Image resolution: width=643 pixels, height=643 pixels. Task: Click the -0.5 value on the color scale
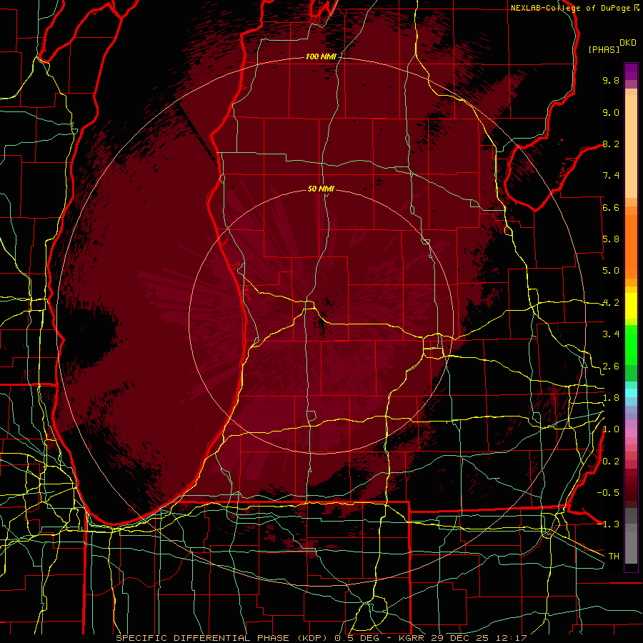(x=608, y=493)
